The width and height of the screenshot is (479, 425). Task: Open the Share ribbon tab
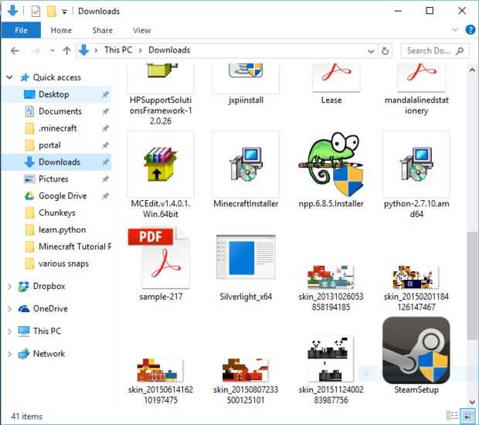click(x=102, y=30)
